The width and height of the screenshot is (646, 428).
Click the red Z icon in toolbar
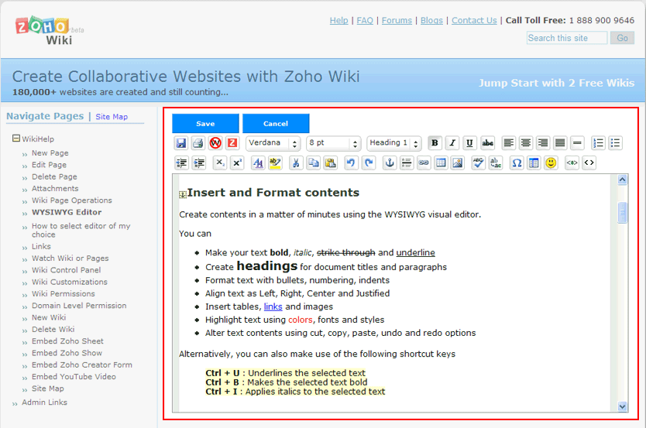(x=233, y=143)
